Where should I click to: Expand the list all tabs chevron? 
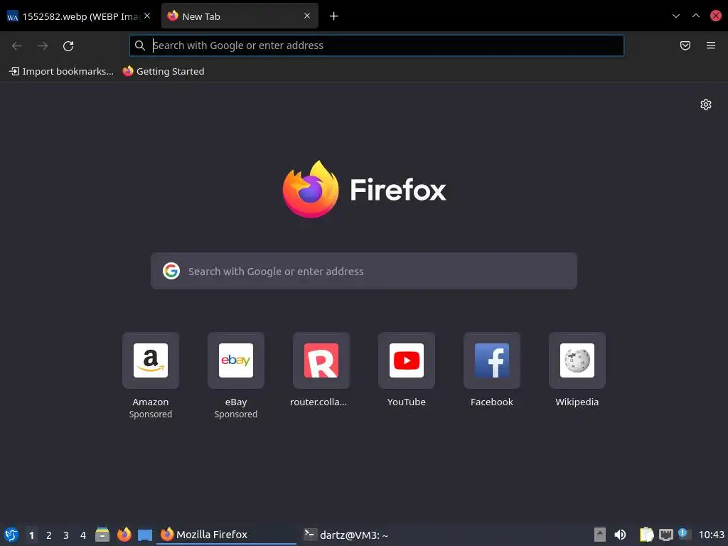(675, 16)
